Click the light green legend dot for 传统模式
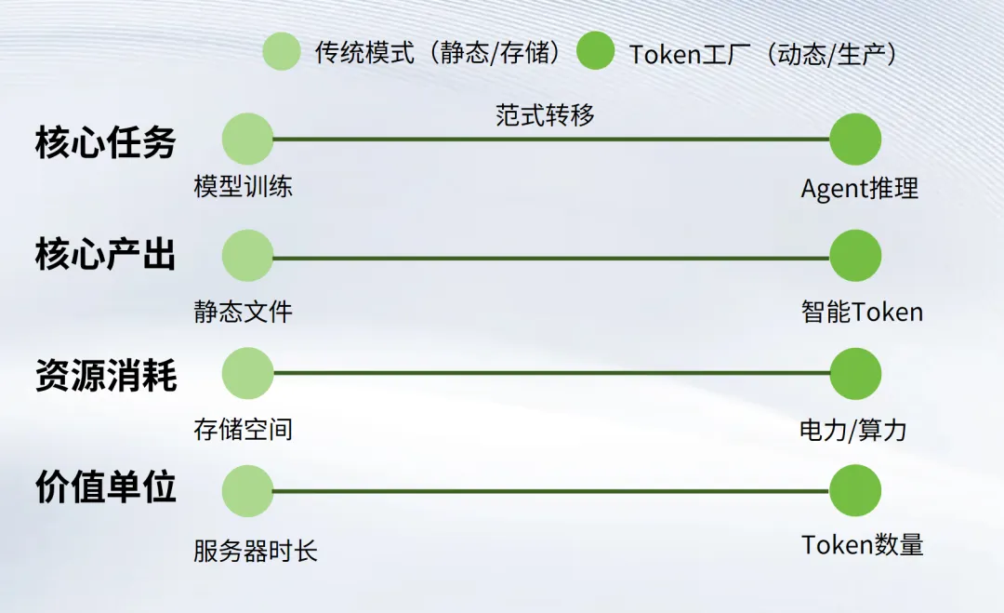This screenshot has width=1004, height=613. click(x=282, y=51)
